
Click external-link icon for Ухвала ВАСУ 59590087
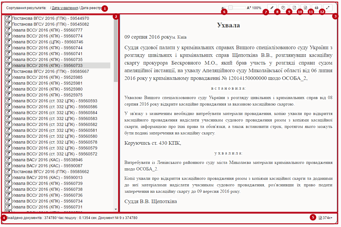[x=8, y=166]
